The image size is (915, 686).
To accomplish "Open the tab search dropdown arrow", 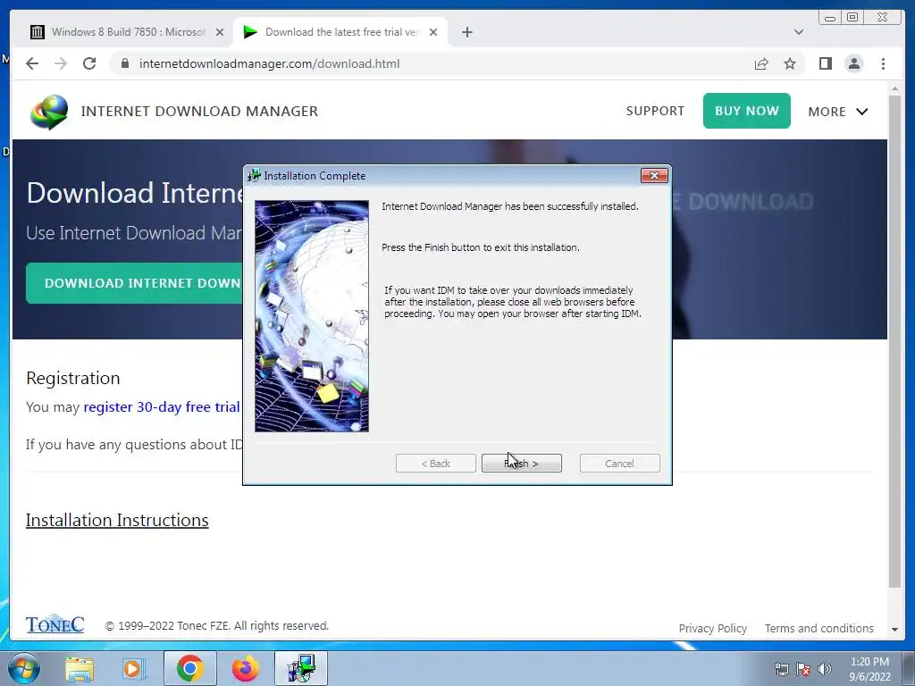I will click(798, 32).
